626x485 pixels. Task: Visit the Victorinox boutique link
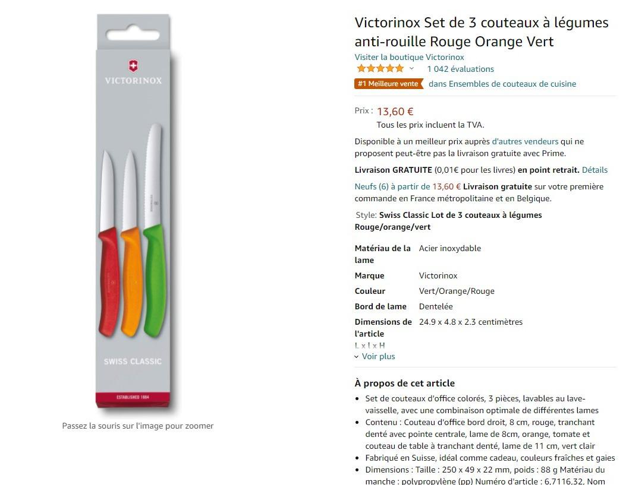pyautogui.click(x=409, y=57)
